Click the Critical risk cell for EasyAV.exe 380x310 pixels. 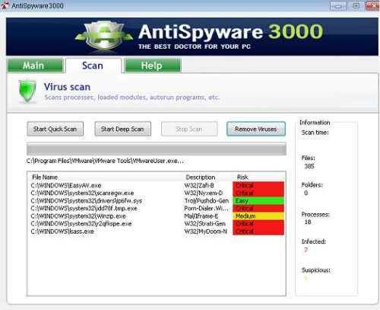258,185
